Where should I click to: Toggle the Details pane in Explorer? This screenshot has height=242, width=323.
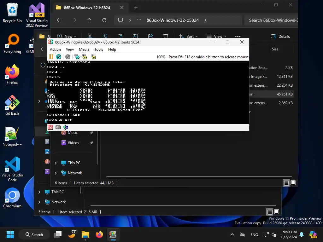pos(280,37)
